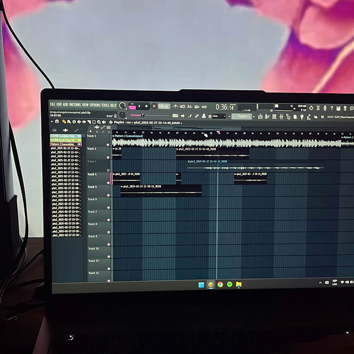
Task: Select the playlist slip tool
Action: (x=84, y=122)
